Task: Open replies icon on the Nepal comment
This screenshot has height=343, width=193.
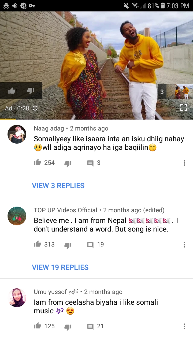Action: pos(90,245)
